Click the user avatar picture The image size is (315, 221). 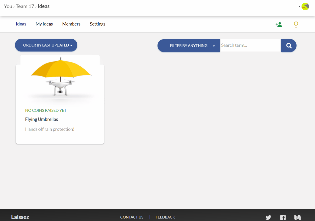coord(305,6)
